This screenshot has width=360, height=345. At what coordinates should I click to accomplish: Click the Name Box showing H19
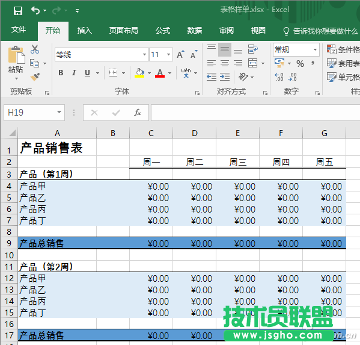coord(34,113)
